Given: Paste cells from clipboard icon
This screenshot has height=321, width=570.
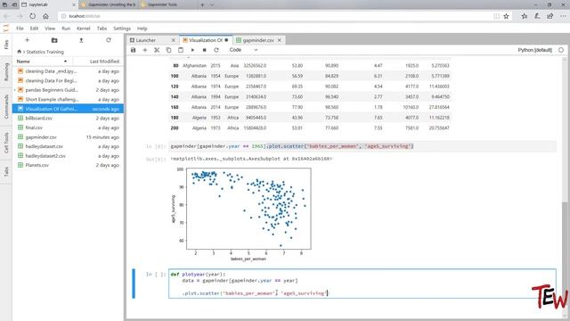Looking at the screenshot, I should (181, 50).
